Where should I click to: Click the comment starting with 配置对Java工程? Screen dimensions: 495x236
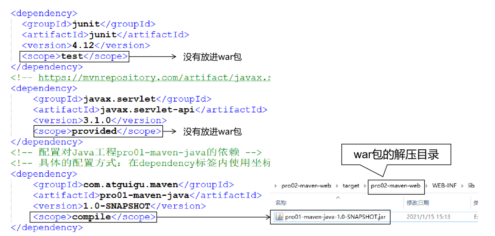[136, 152]
